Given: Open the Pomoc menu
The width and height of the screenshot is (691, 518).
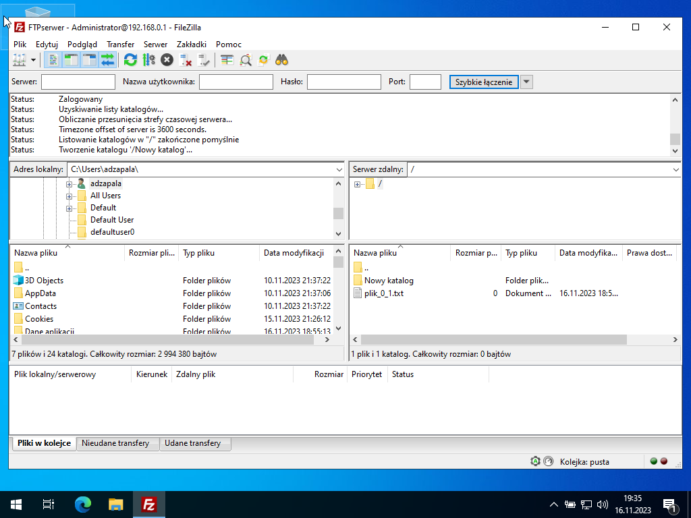Looking at the screenshot, I should click(228, 44).
